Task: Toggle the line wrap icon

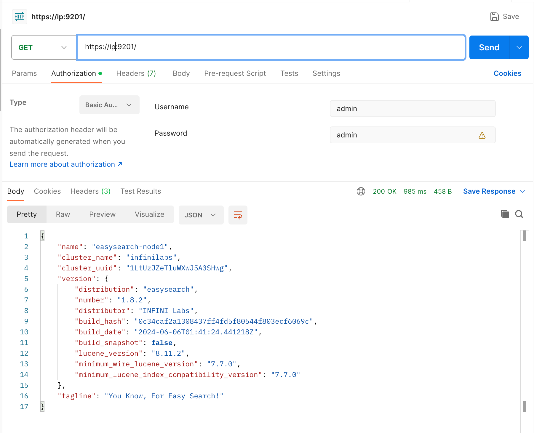Action: coord(238,215)
